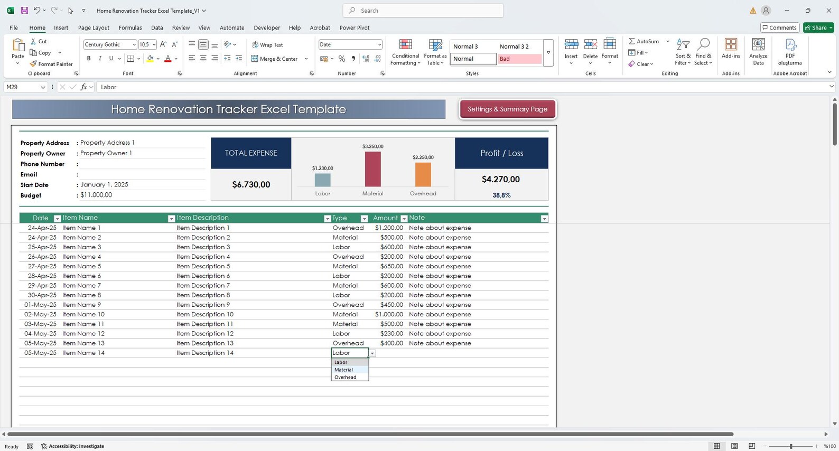Click Merge & Center button

coord(275,59)
